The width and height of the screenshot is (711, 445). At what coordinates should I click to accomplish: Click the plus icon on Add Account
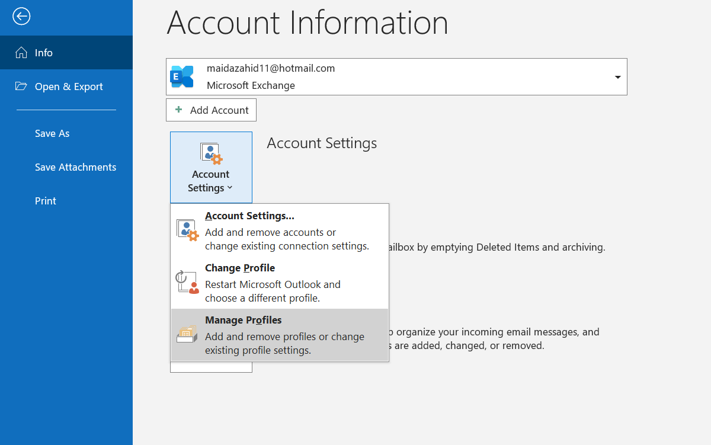[x=178, y=110]
